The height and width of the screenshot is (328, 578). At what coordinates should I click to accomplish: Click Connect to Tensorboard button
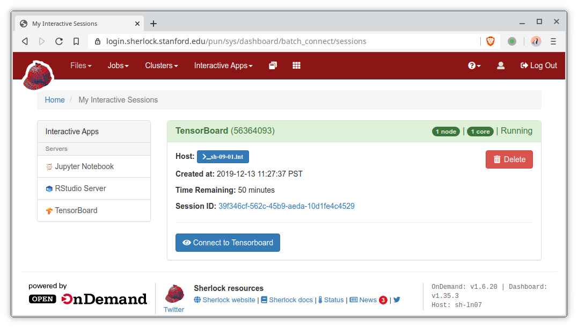click(228, 243)
